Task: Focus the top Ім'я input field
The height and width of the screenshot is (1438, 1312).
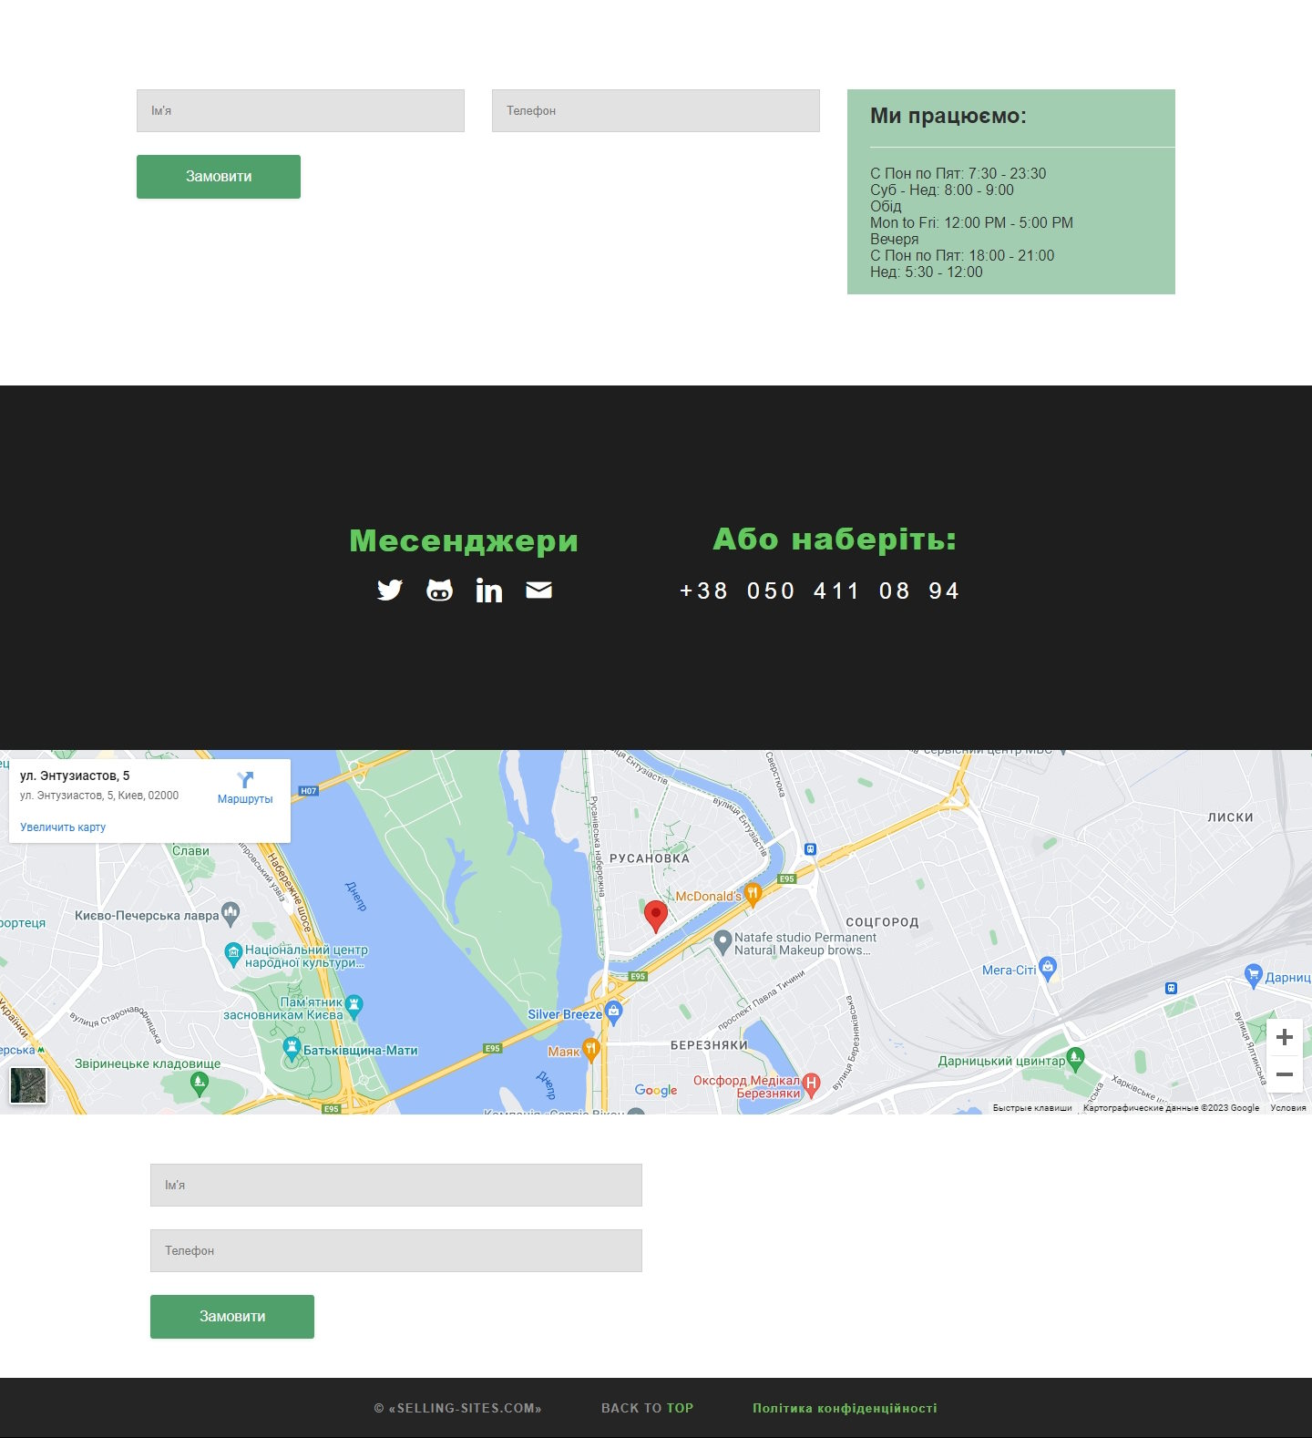Action: point(301,110)
